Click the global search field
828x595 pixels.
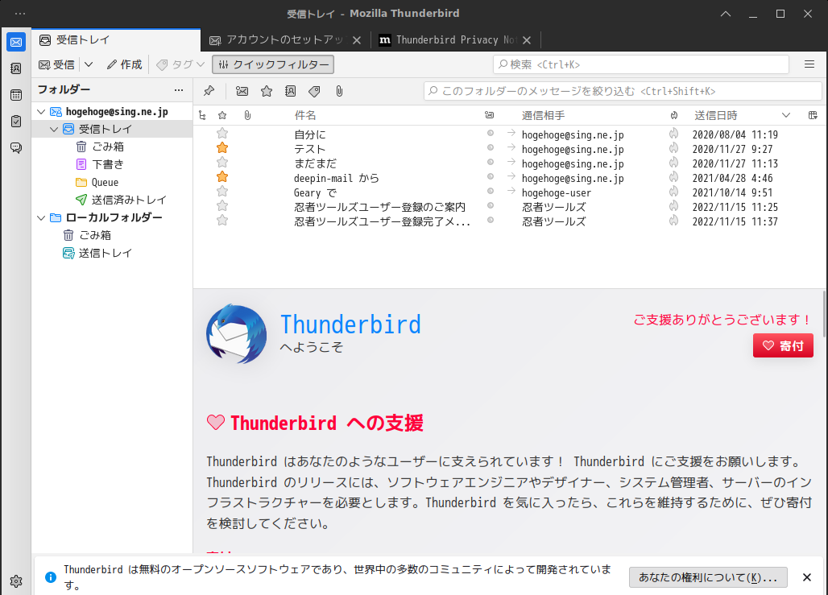(640, 64)
